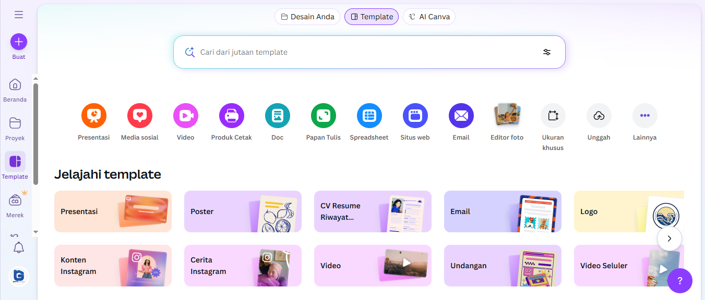This screenshot has width=705, height=300.
Task: Select the Presentasi category icon
Action: click(x=93, y=115)
